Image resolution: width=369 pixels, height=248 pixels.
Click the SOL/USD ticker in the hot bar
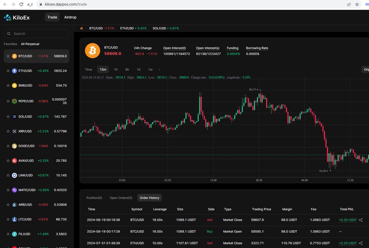point(166,28)
